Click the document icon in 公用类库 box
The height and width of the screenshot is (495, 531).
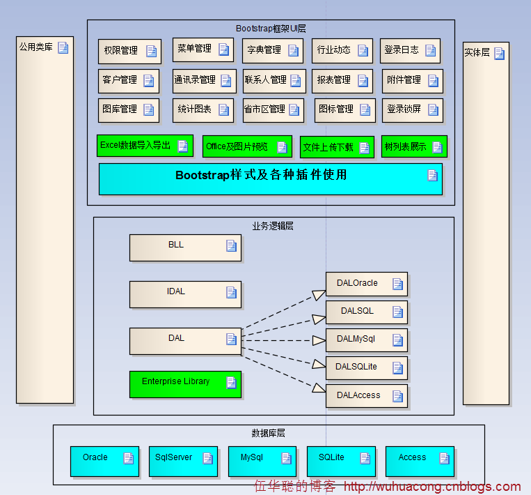(63, 48)
